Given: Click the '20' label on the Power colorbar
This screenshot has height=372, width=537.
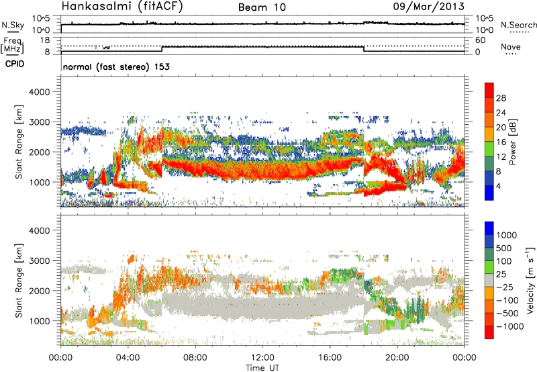Looking at the screenshot, I should tap(501, 128).
